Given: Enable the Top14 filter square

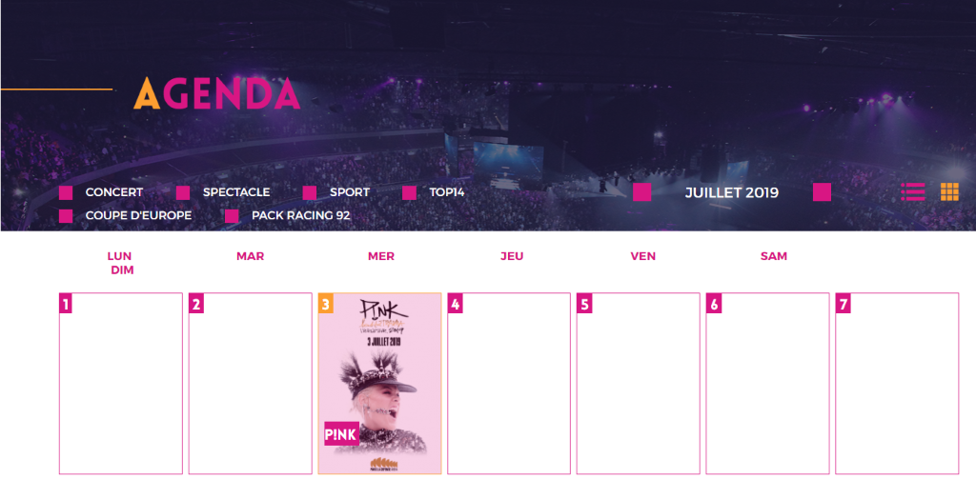Looking at the screenshot, I should [x=410, y=192].
